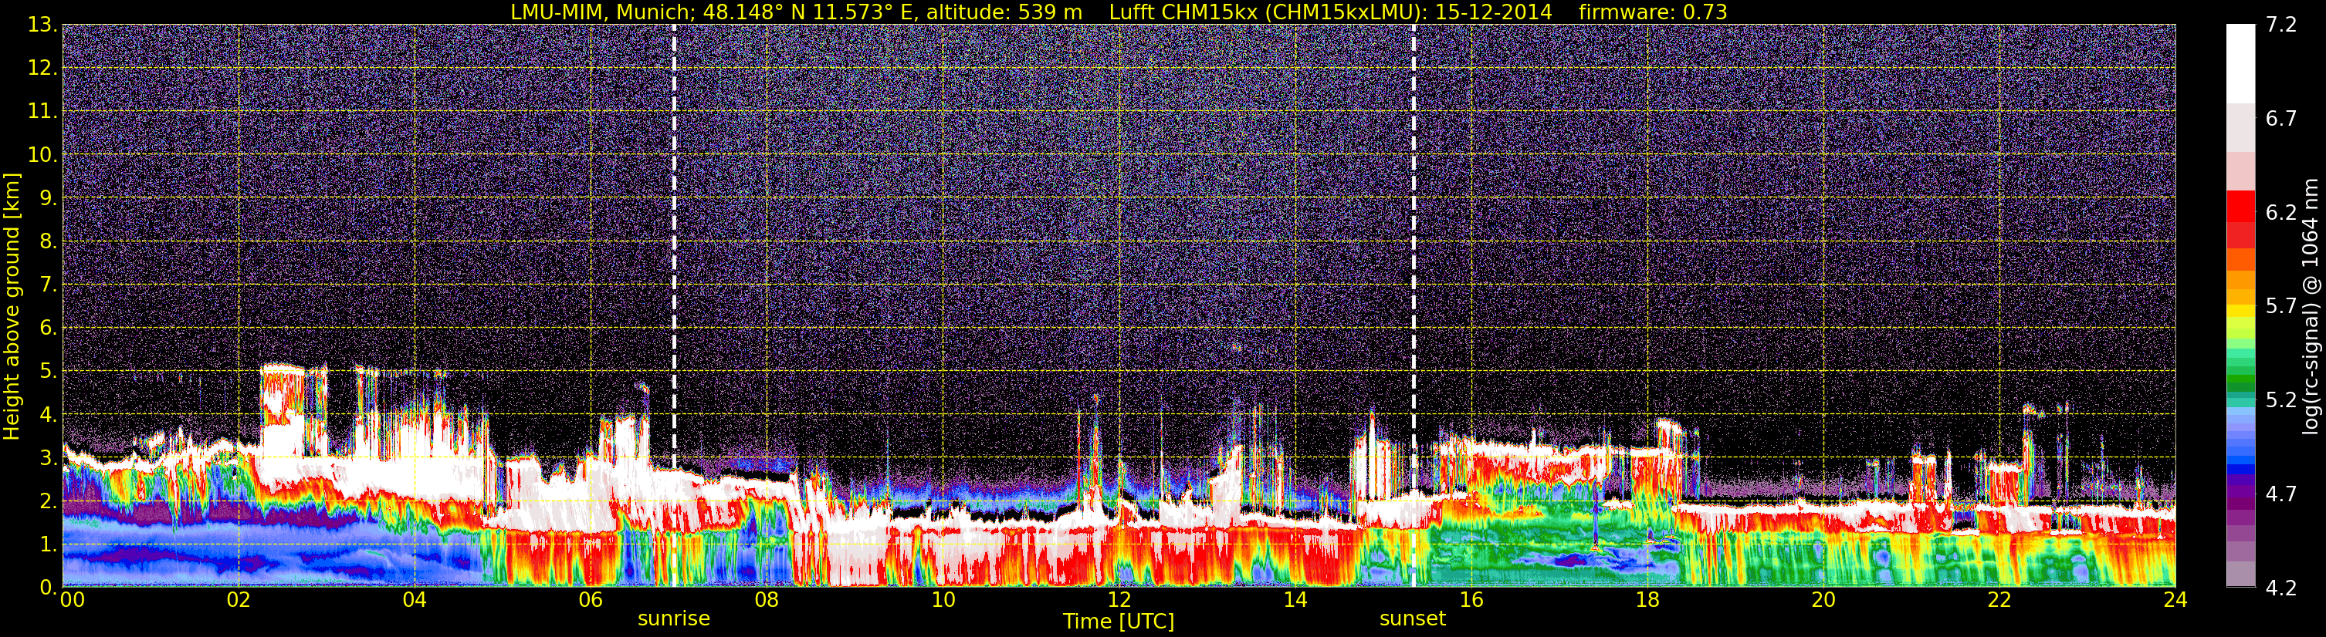
Task: Click the 18 tick label on time axis
Action: tap(1647, 601)
